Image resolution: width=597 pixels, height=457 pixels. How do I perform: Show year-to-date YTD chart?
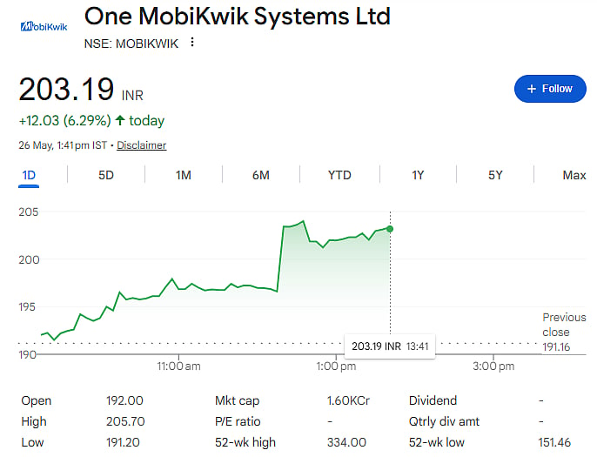coord(339,175)
